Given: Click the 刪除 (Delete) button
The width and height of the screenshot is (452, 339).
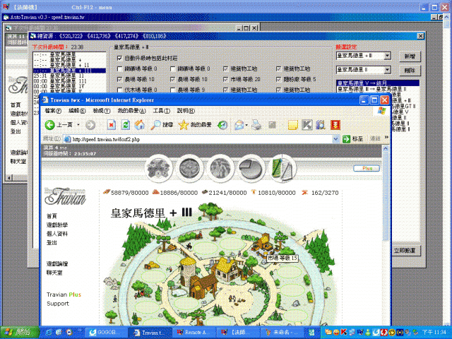Looking at the screenshot, I should 410,70.
